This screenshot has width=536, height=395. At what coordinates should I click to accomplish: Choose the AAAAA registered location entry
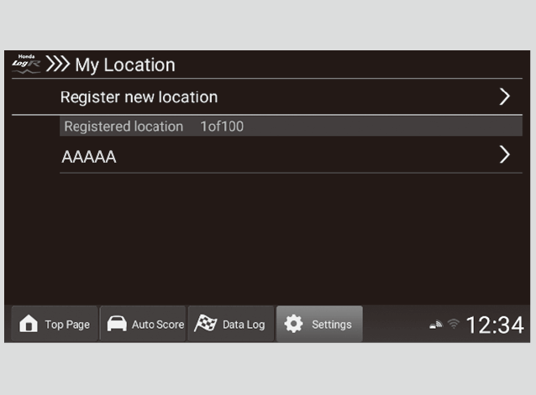tap(89, 157)
